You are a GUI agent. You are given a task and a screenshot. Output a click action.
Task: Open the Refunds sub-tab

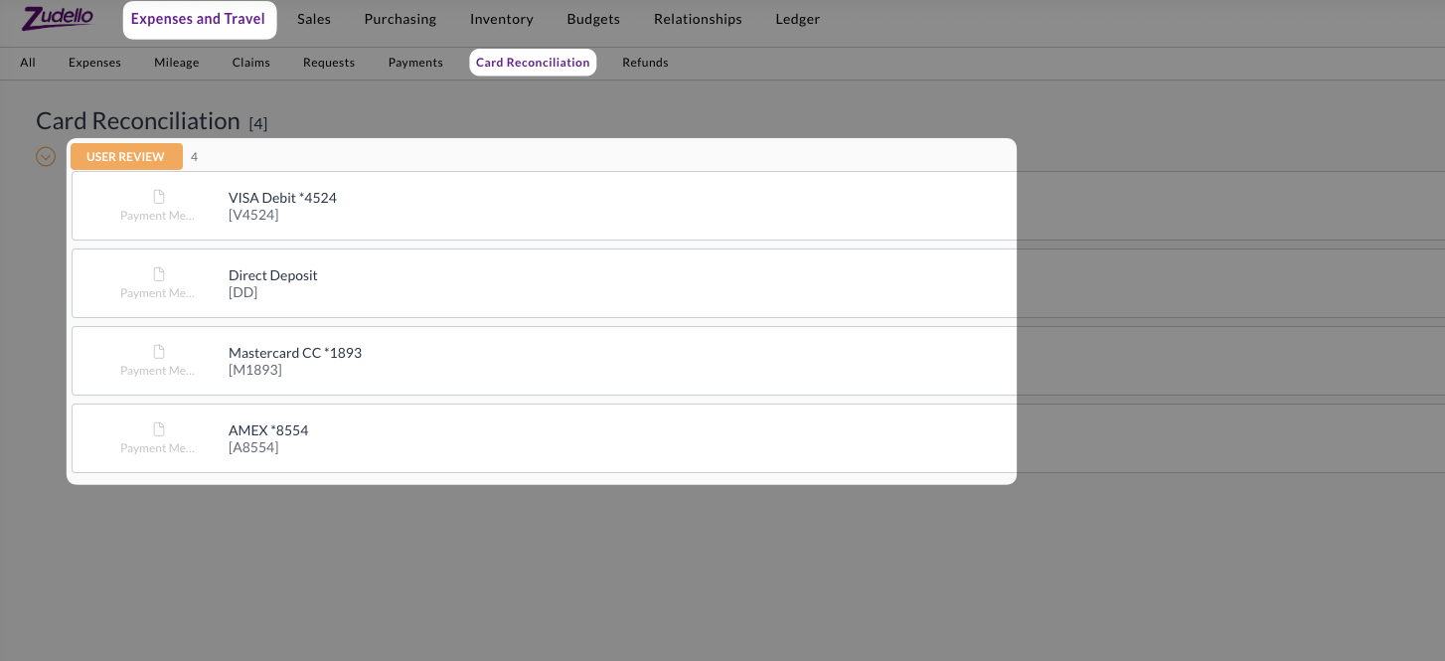click(645, 62)
